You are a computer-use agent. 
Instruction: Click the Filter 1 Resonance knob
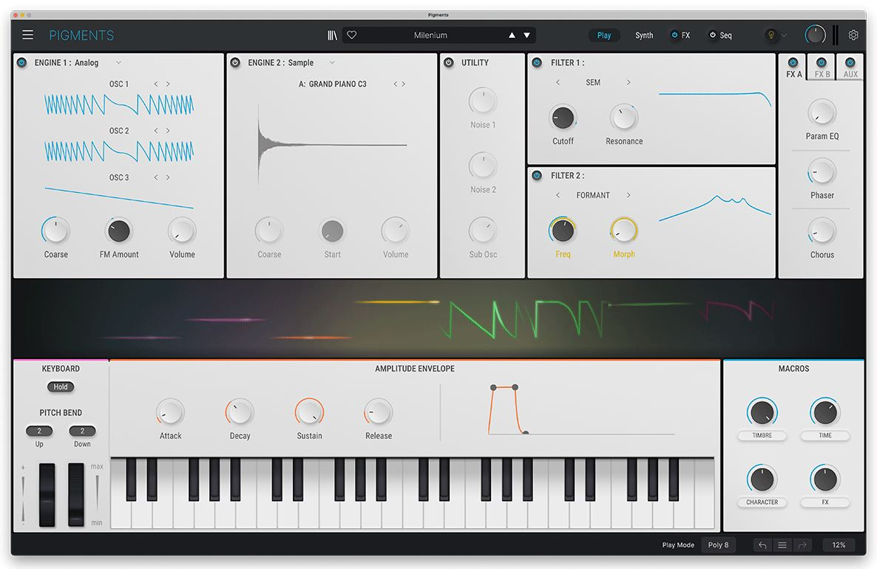coord(623,117)
